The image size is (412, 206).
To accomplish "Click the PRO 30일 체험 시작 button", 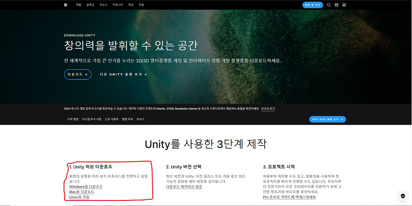I will point(328,119).
